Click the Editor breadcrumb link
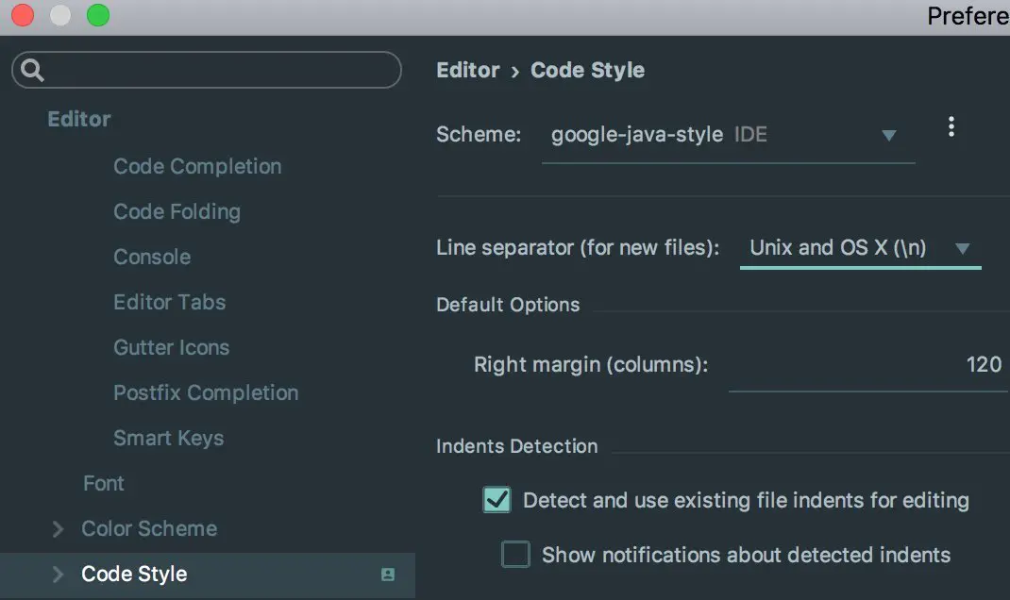The image size is (1010, 600). click(467, 71)
